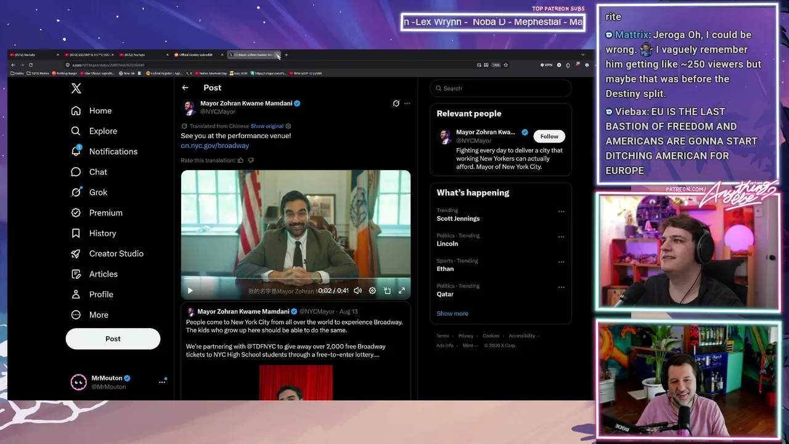
Task: Open video playback settings gear
Action: pos(372,291)
